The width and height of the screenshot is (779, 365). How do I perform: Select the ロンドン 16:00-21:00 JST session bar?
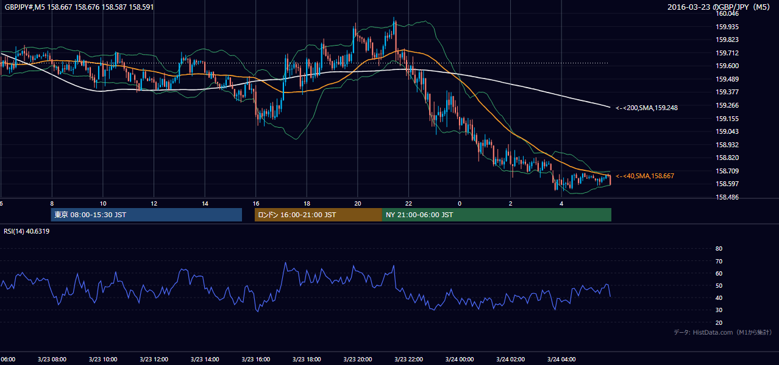pos(318,215)
